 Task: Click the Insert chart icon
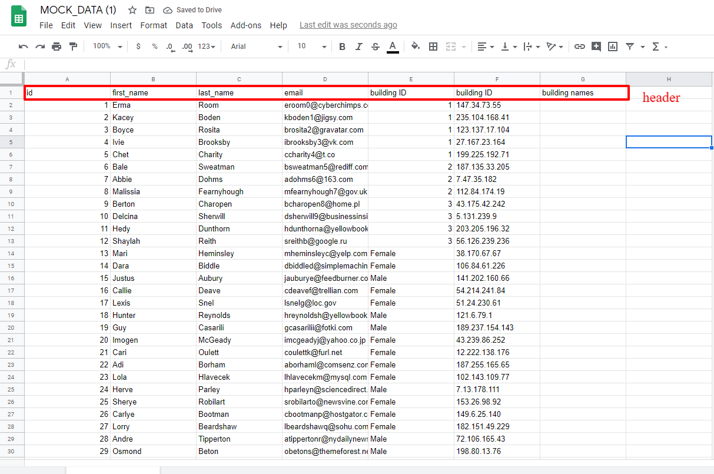coord(613,47)
